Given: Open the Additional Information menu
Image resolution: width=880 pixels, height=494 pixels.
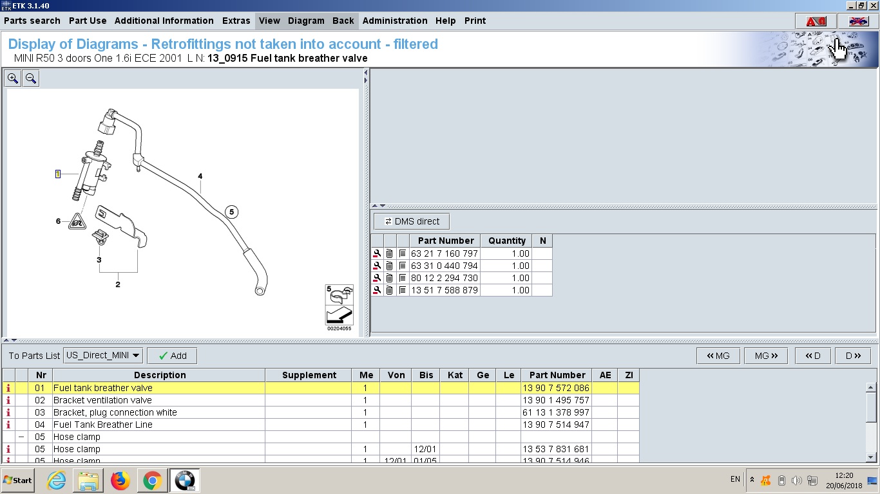Looking at the screenshot, I should [x=164, y=21].
